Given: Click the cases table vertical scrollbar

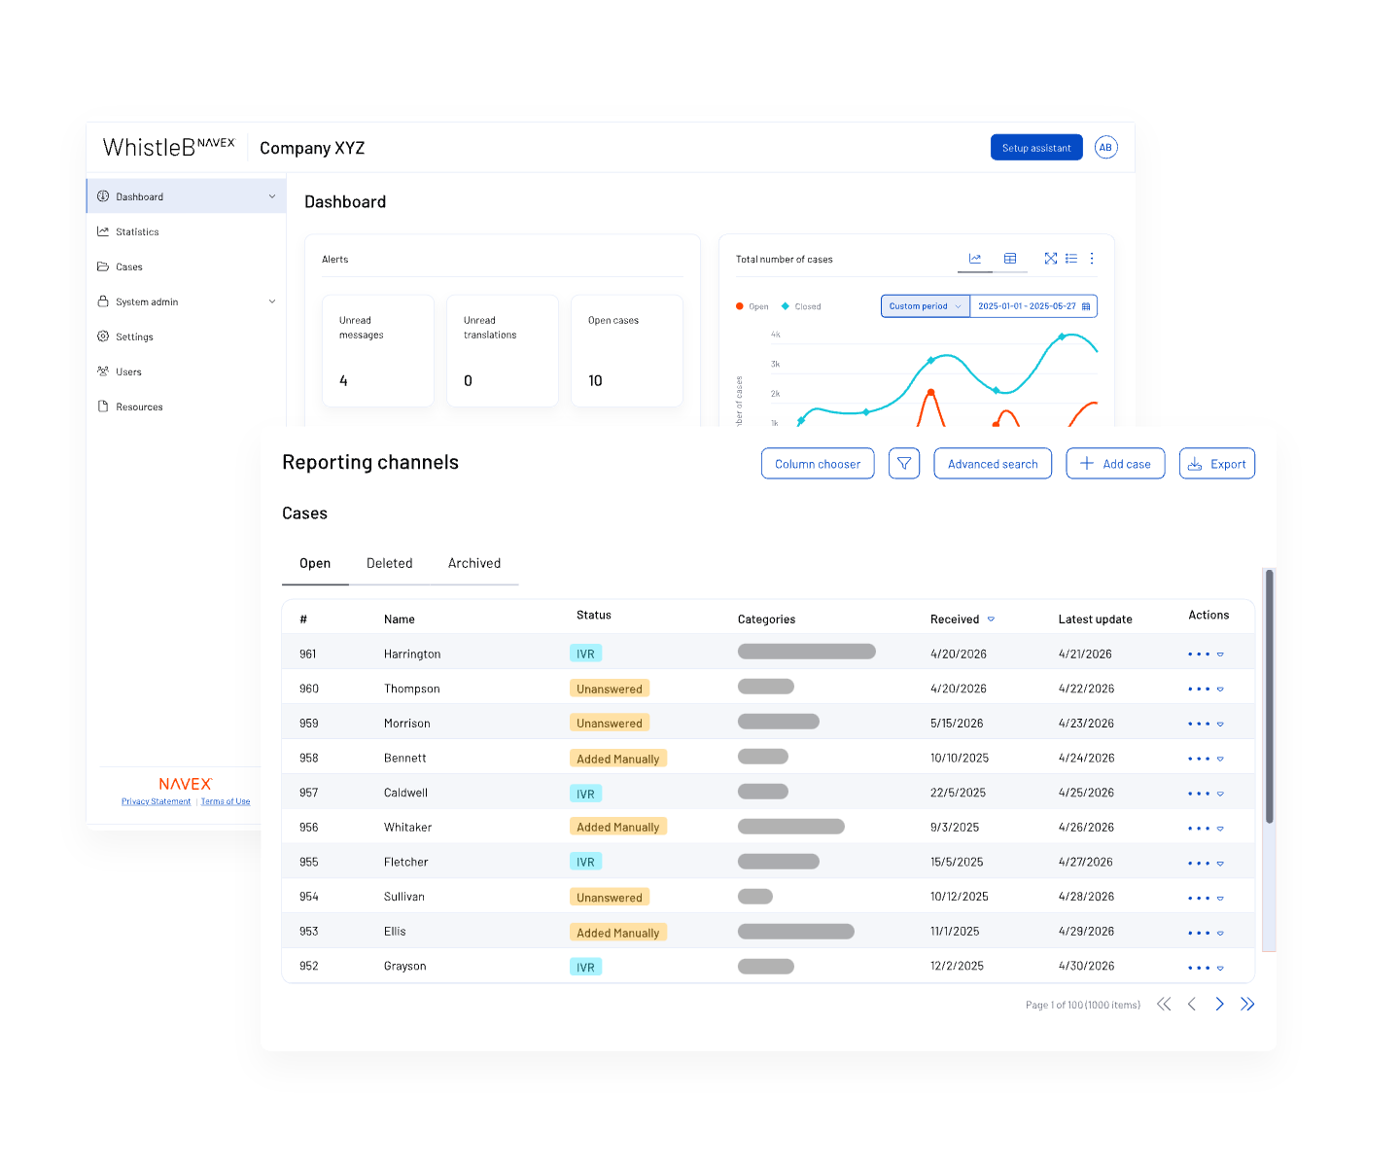Looking at the screenshot, I should pos(1269,696).
